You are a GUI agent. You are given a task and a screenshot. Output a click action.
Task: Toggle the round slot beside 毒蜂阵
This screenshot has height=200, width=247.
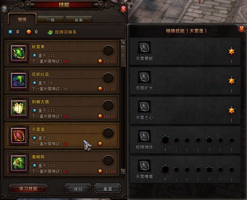click(108, 160)
